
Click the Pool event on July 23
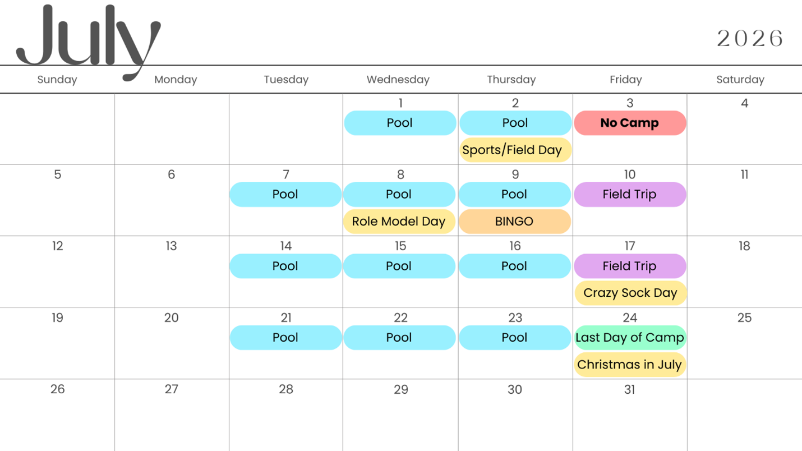(x=515, y=338)
